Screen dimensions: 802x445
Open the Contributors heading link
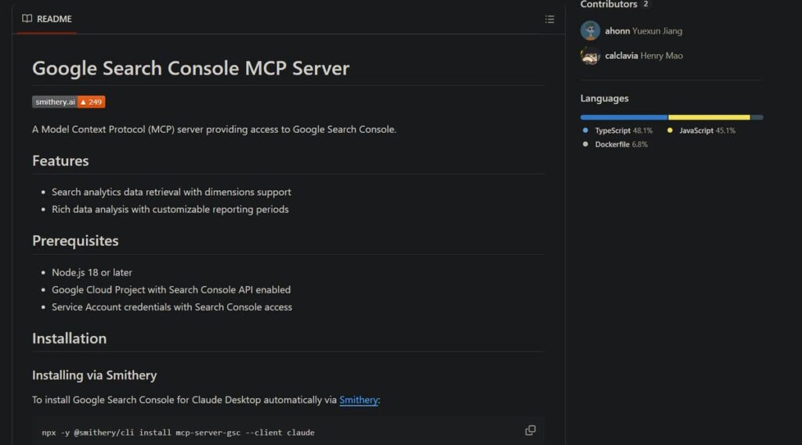pos(609,5)
